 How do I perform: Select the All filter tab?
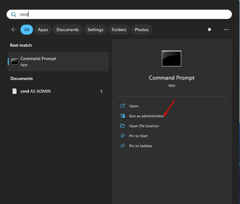click(27, 30)
